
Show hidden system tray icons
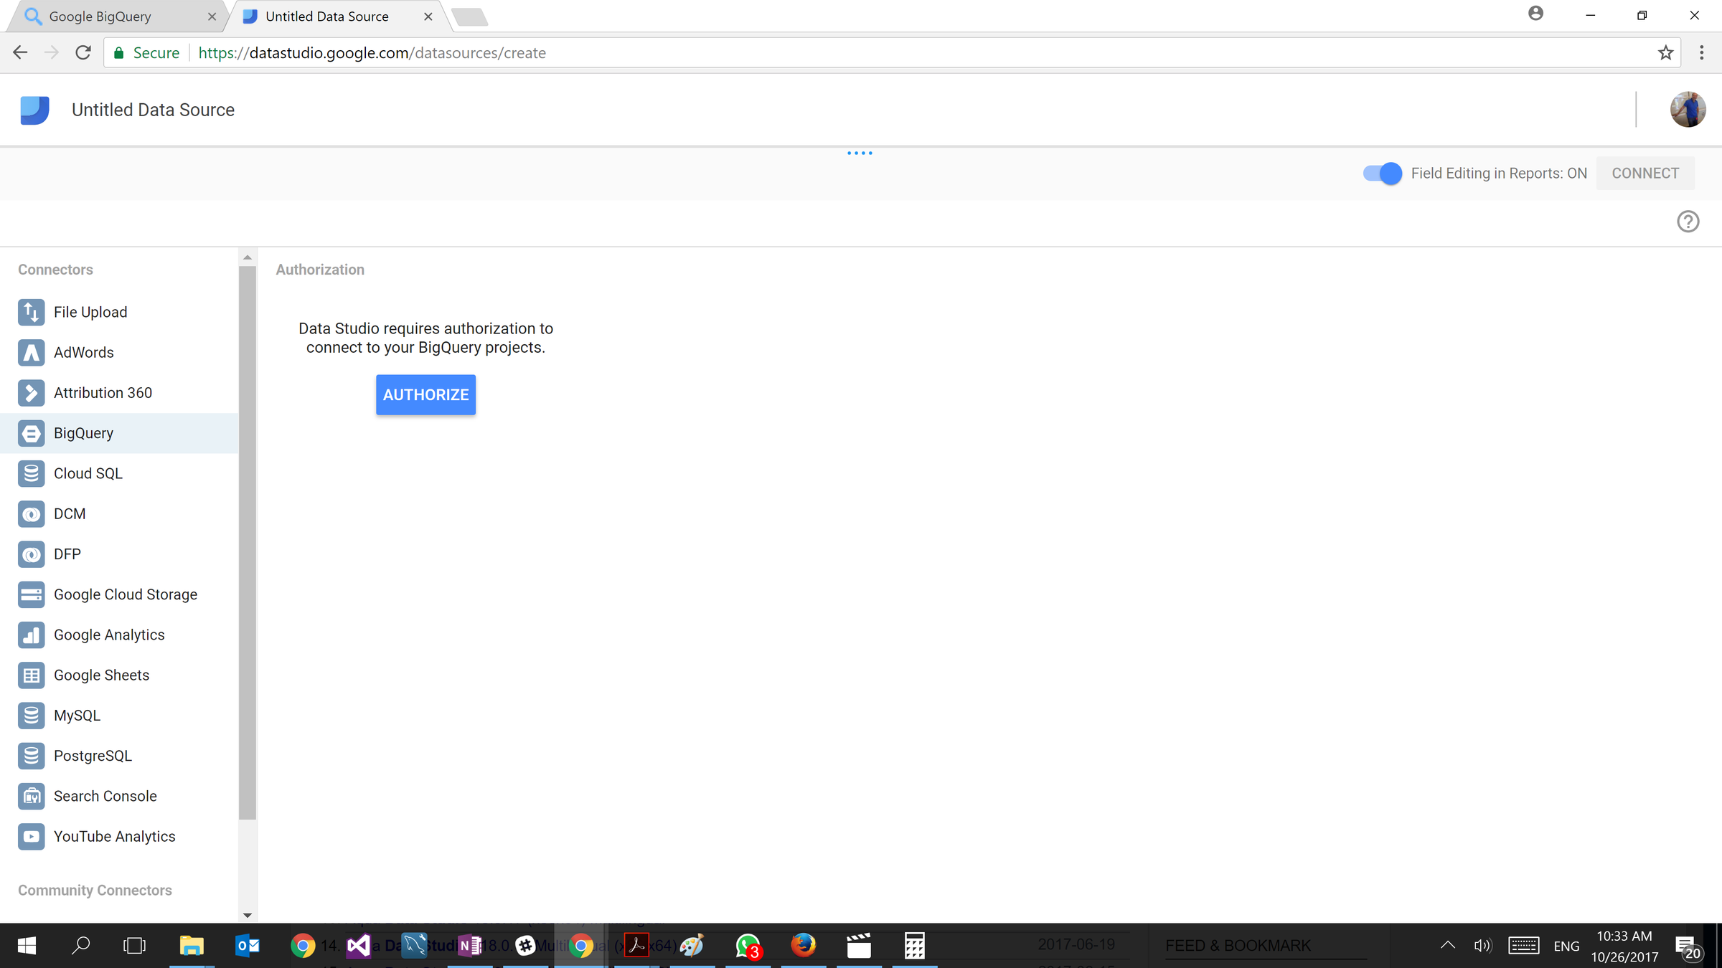1448,946
